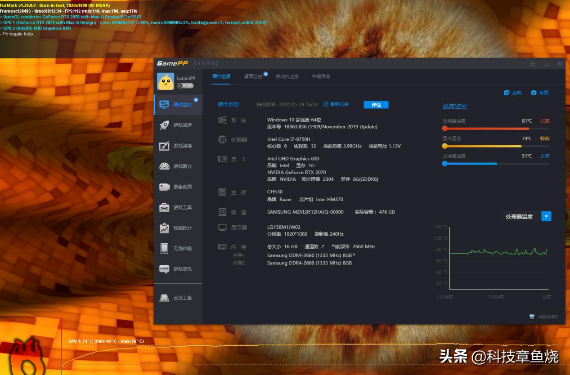
Task: Select the 录像截图 camera icon
Action: 164,187
